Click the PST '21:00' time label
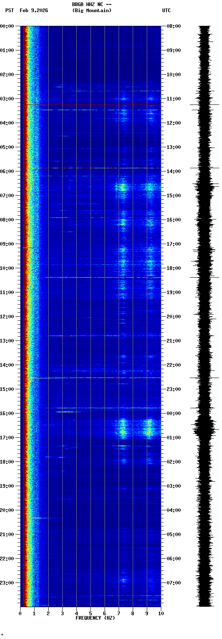 (x=7, y=535)
